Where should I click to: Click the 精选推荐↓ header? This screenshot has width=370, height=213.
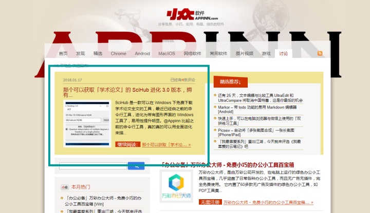click(231, 82)
